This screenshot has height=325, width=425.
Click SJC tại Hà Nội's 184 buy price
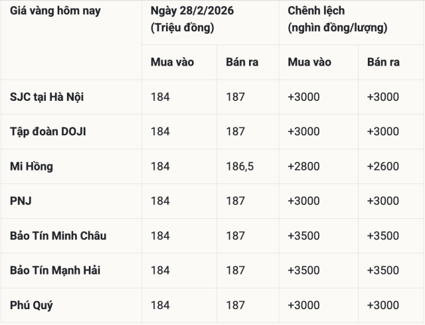(160, 97)
